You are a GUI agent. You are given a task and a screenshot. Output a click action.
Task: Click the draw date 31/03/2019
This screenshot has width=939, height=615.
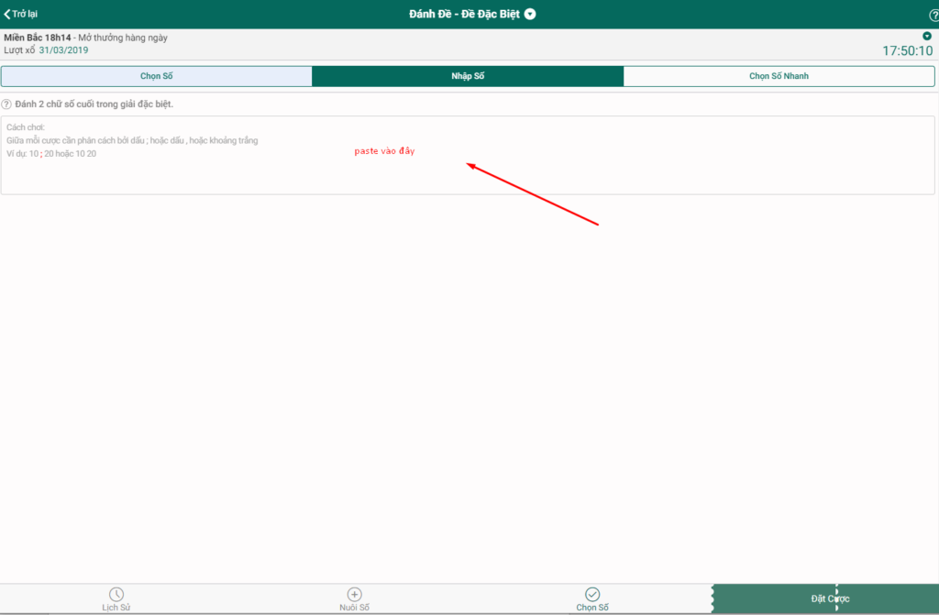pyautogui.click(x=63, y=50)
